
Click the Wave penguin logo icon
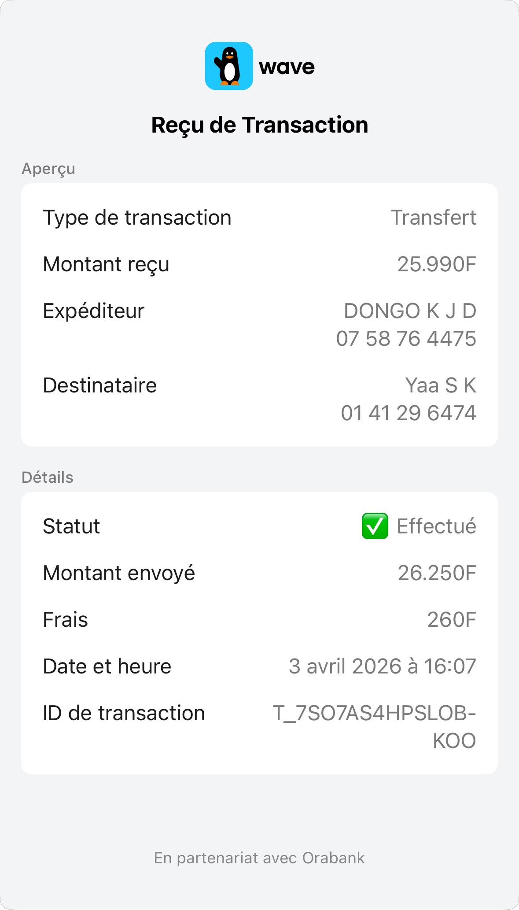pyautogui.click(x=229, y=66)
